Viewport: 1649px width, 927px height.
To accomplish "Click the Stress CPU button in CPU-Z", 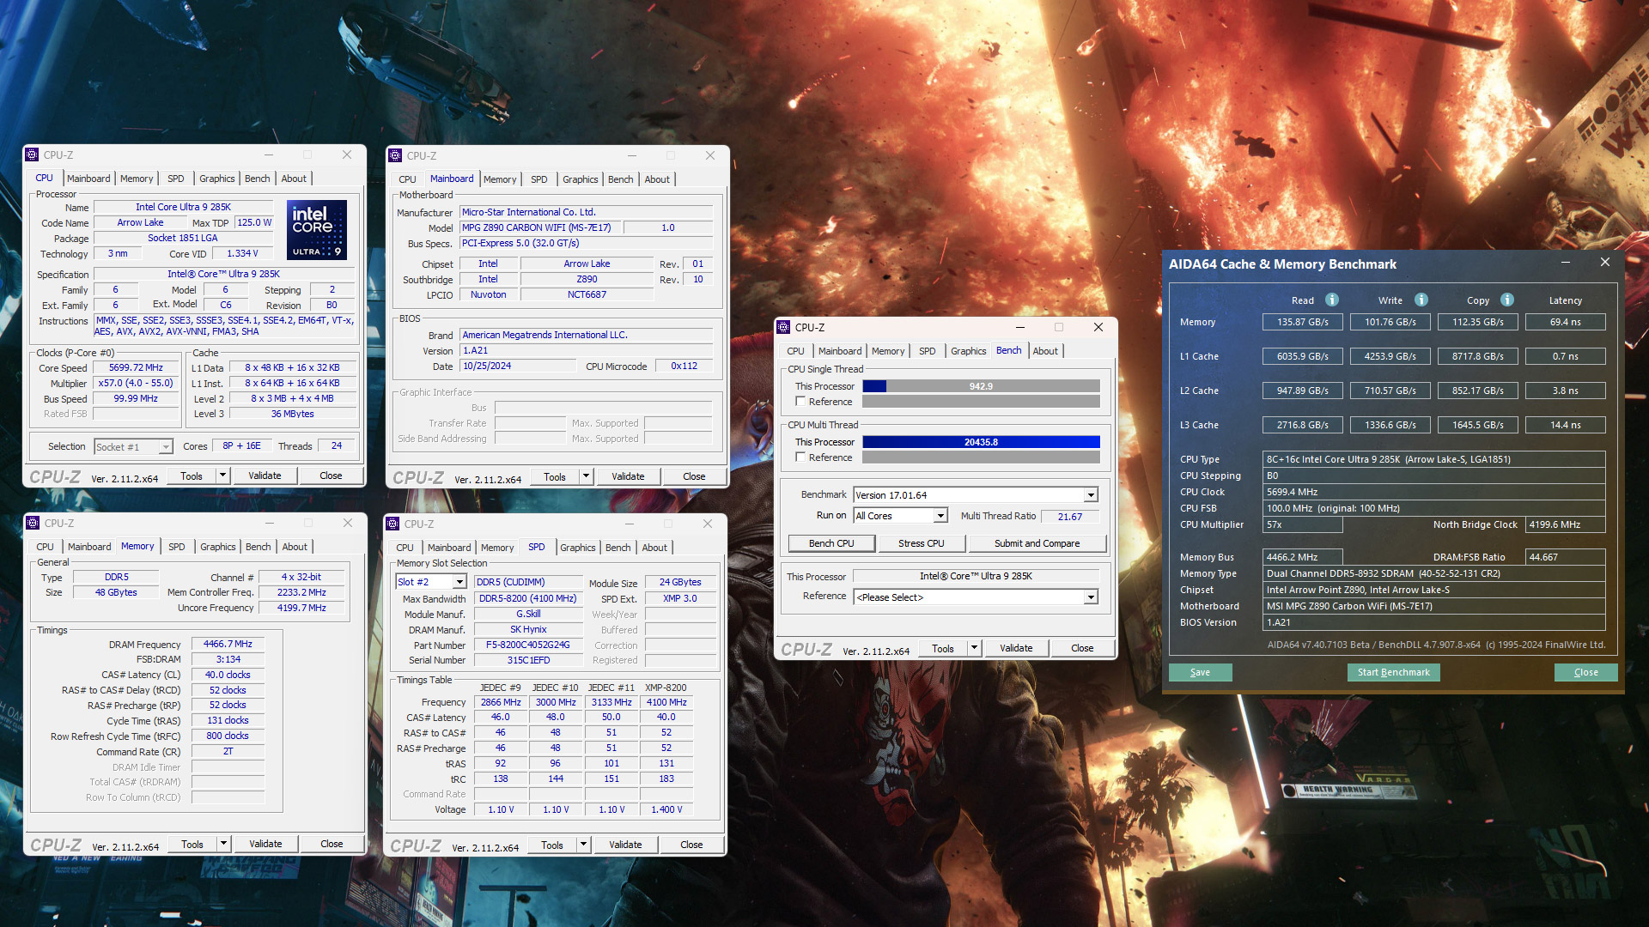I will coord(922,544).
